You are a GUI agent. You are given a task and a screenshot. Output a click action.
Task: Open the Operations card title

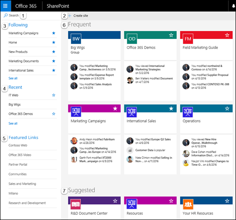[192, 121]
